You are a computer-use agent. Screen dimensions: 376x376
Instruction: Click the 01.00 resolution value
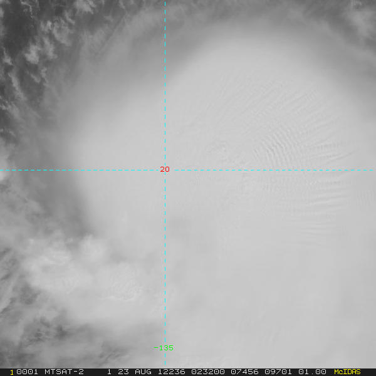312,372
